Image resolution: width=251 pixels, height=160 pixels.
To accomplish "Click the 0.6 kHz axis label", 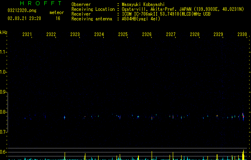I will pyautogui.click(x=3, y=152).
